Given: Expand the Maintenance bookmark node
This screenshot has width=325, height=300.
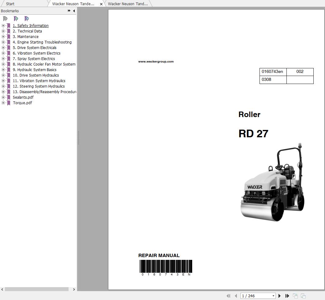Looking at the screenshot, I should [3, 36].
